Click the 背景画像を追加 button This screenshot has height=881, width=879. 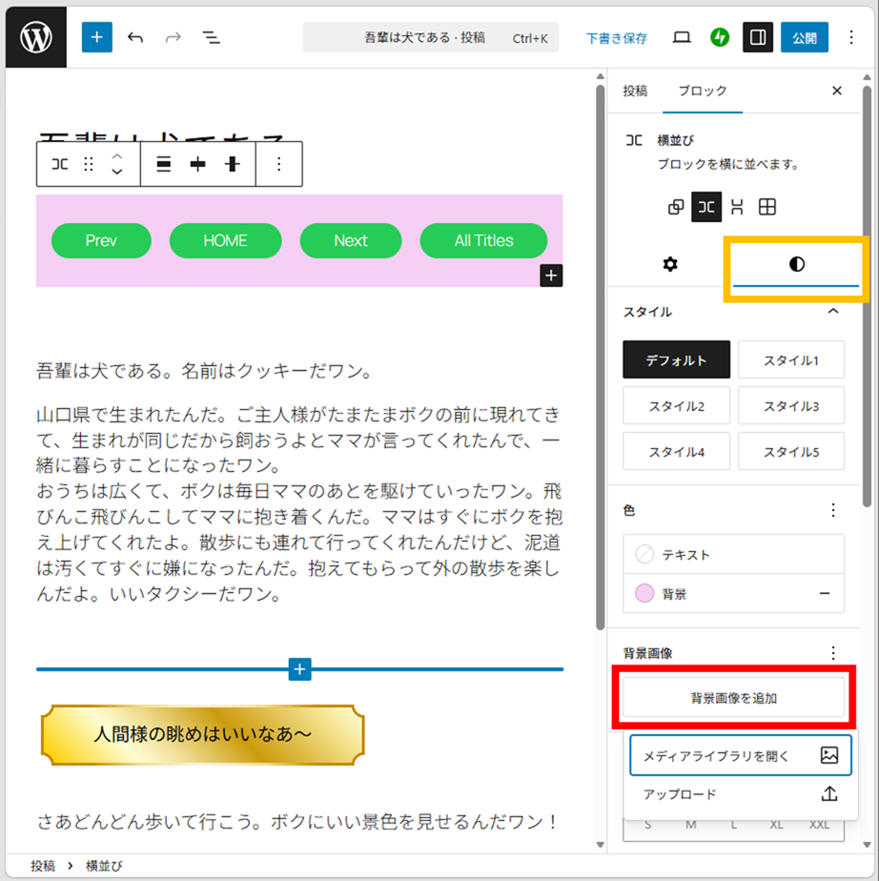click(x=733, y=698)
